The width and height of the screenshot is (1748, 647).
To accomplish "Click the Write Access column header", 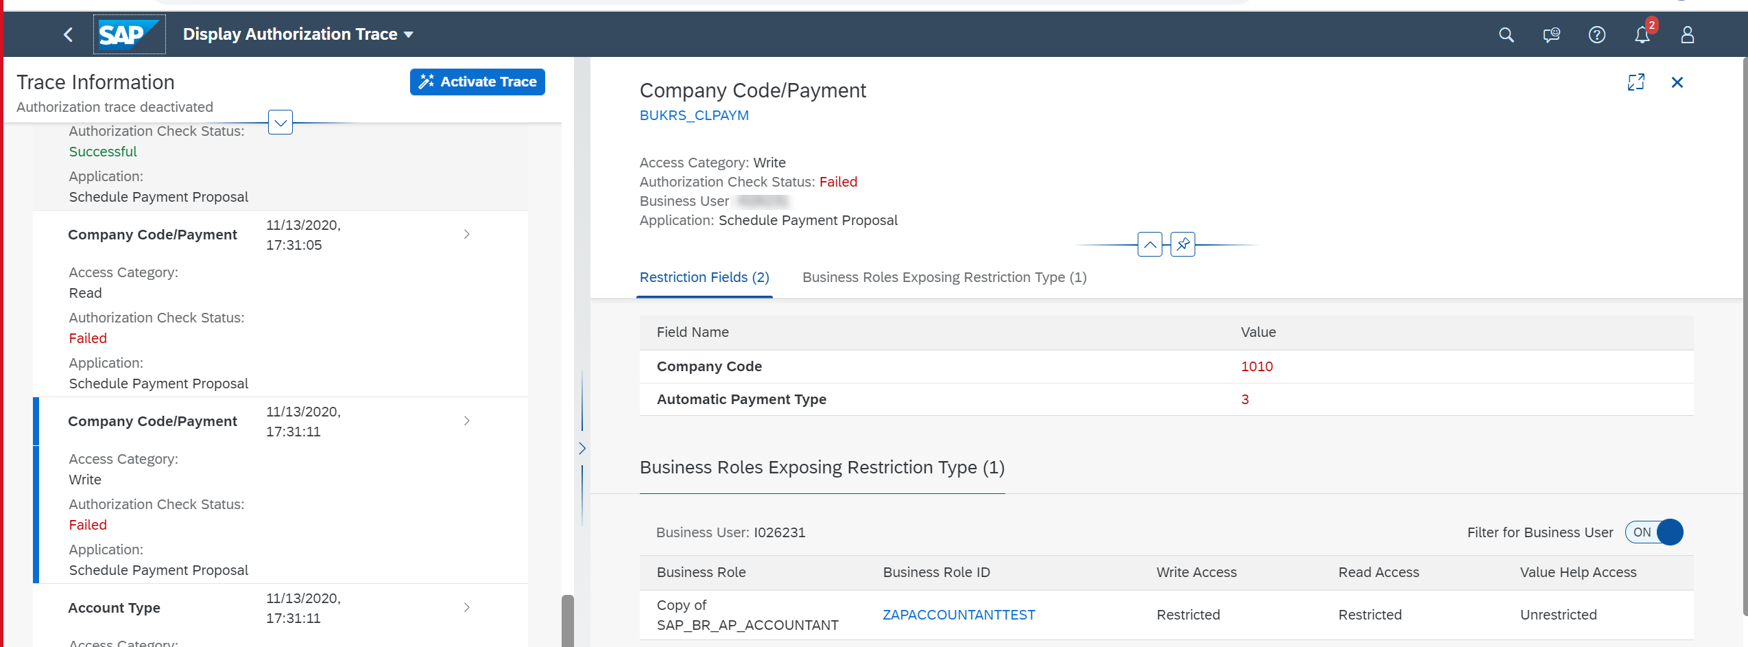I will [x=1197, y=572].
